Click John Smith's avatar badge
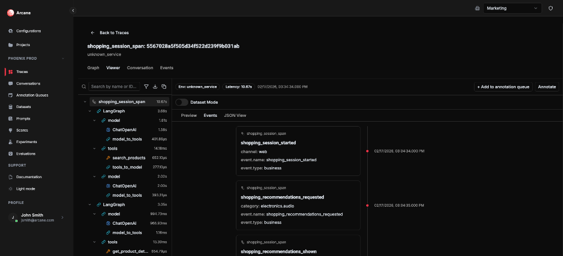The image size is (563, 256). tap(13, 218)
